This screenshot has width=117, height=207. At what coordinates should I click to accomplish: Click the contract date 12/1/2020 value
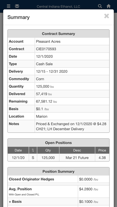44,57
